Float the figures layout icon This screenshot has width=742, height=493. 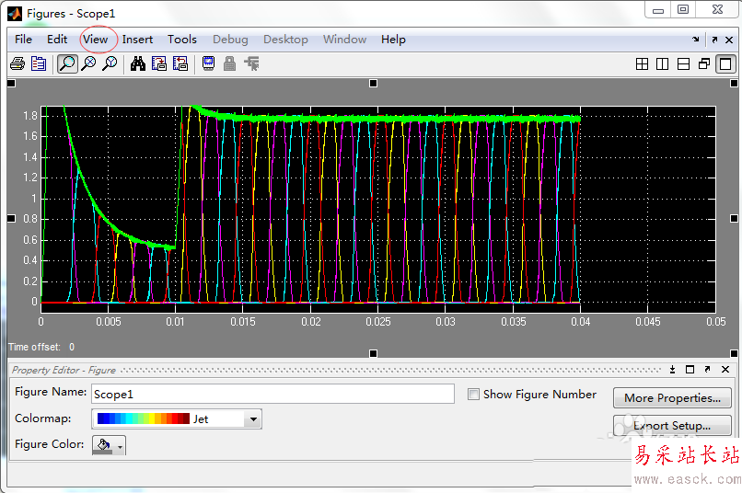(704, 63)
